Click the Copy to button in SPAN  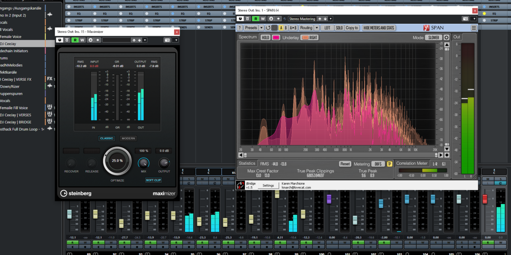[351, 28]
